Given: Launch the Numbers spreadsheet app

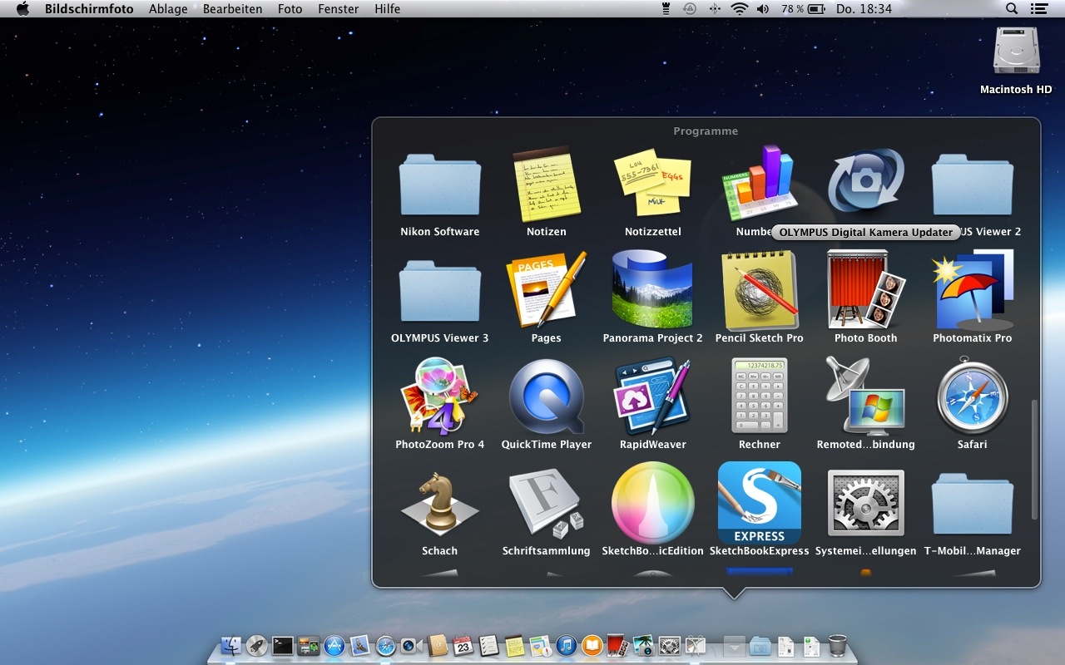Looking at the screenshot, I should [760, 183].
